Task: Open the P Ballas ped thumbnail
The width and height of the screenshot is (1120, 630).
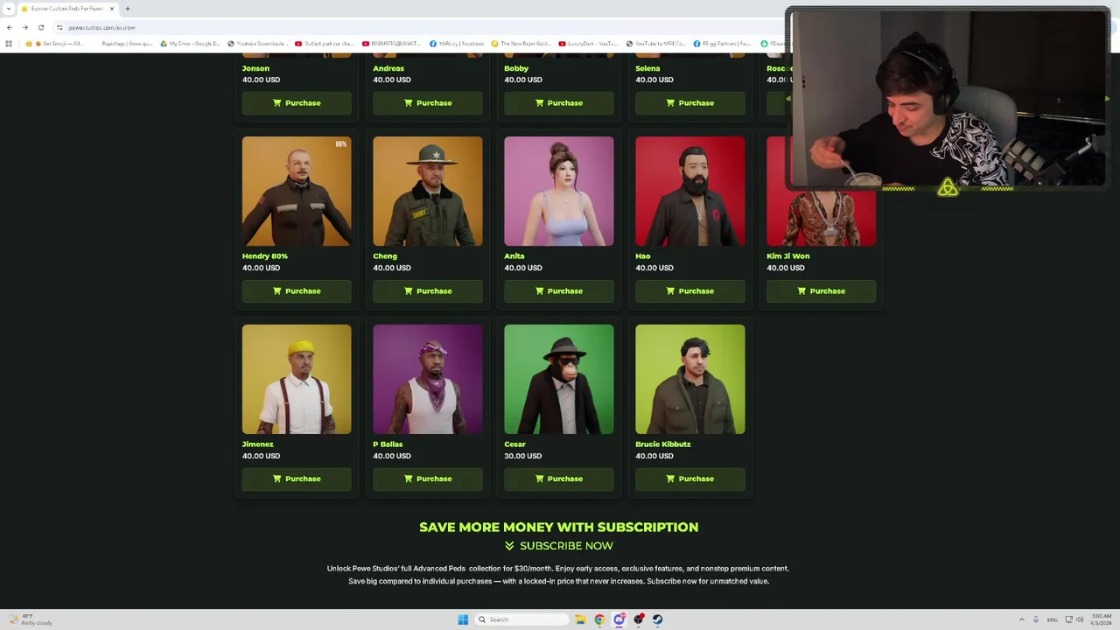Action: (428, 379)
